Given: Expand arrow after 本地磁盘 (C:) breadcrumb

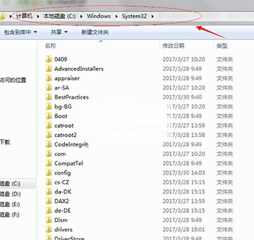Looking at the screenshot, I should pos(81,17).
